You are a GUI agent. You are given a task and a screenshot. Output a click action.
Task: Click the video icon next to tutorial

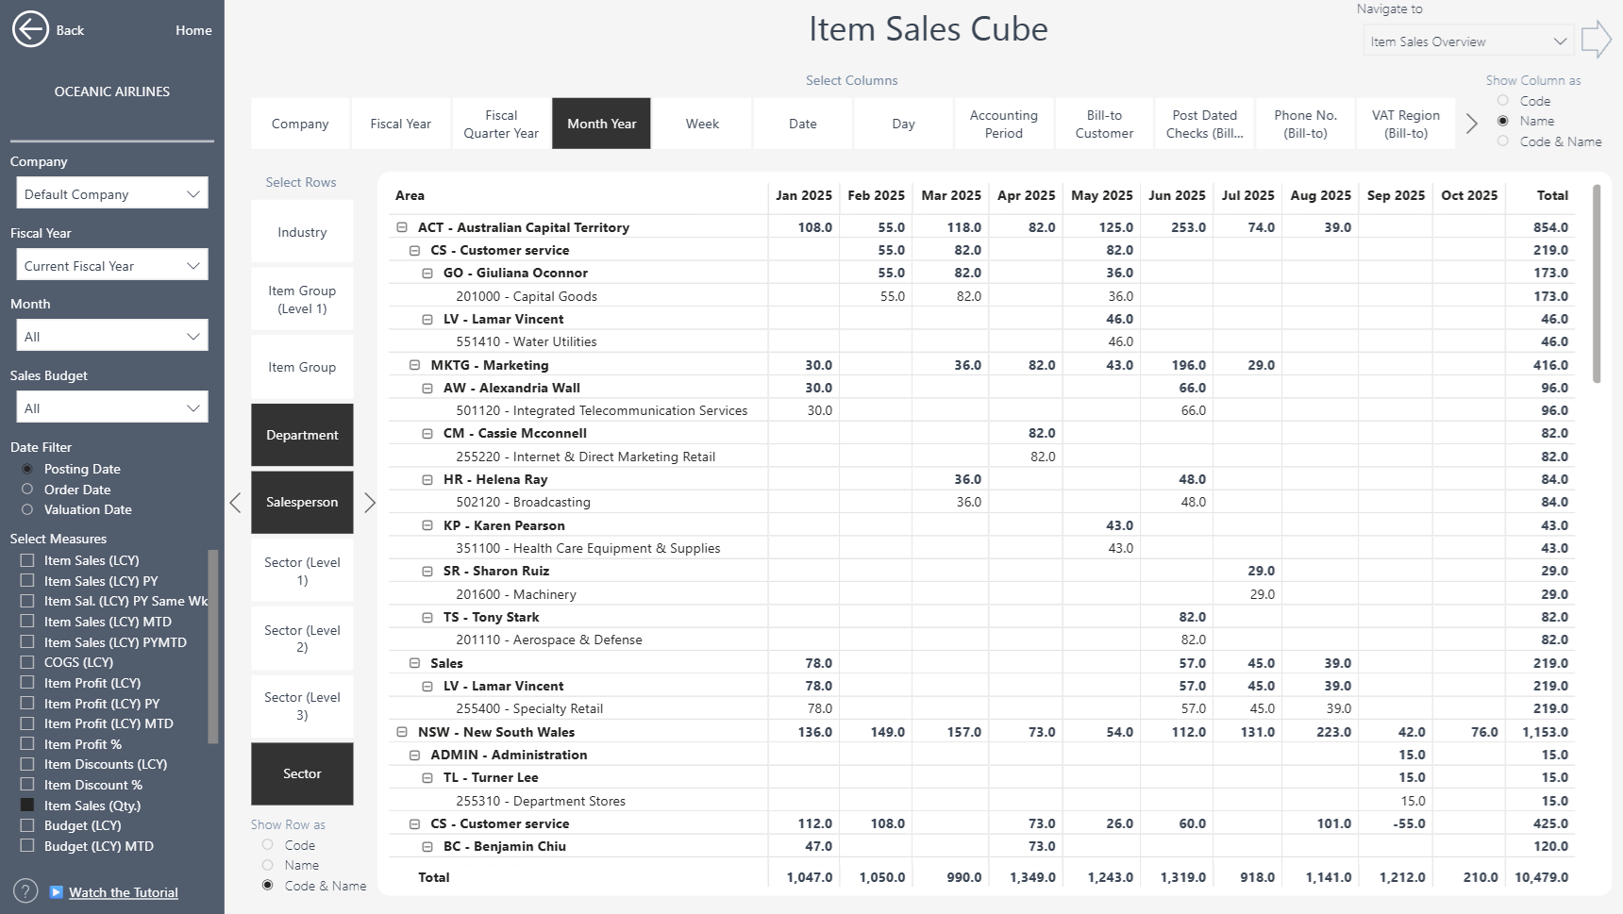click(x=57, y=892)
